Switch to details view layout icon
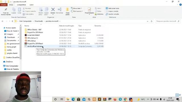Screen dimensions: 182x102 point(177,95)
